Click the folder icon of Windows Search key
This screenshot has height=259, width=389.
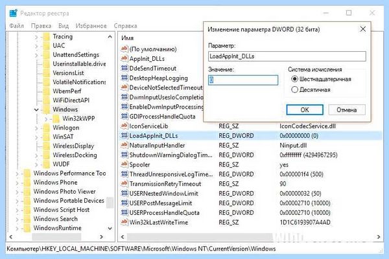(x=27, y=219)
